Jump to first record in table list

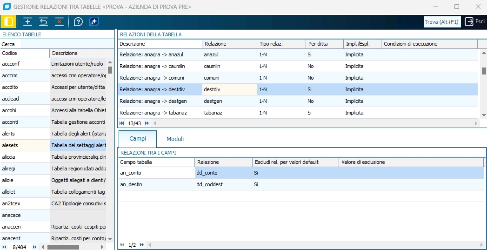click(x=5, y=247)
